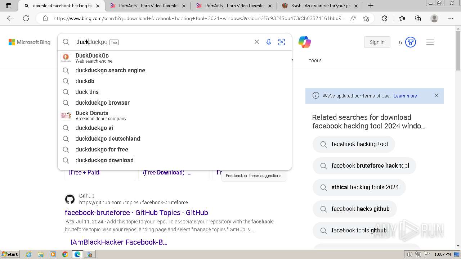Add this page to favorites star
The width and height of the screenshot is (461, 259).
366,18
